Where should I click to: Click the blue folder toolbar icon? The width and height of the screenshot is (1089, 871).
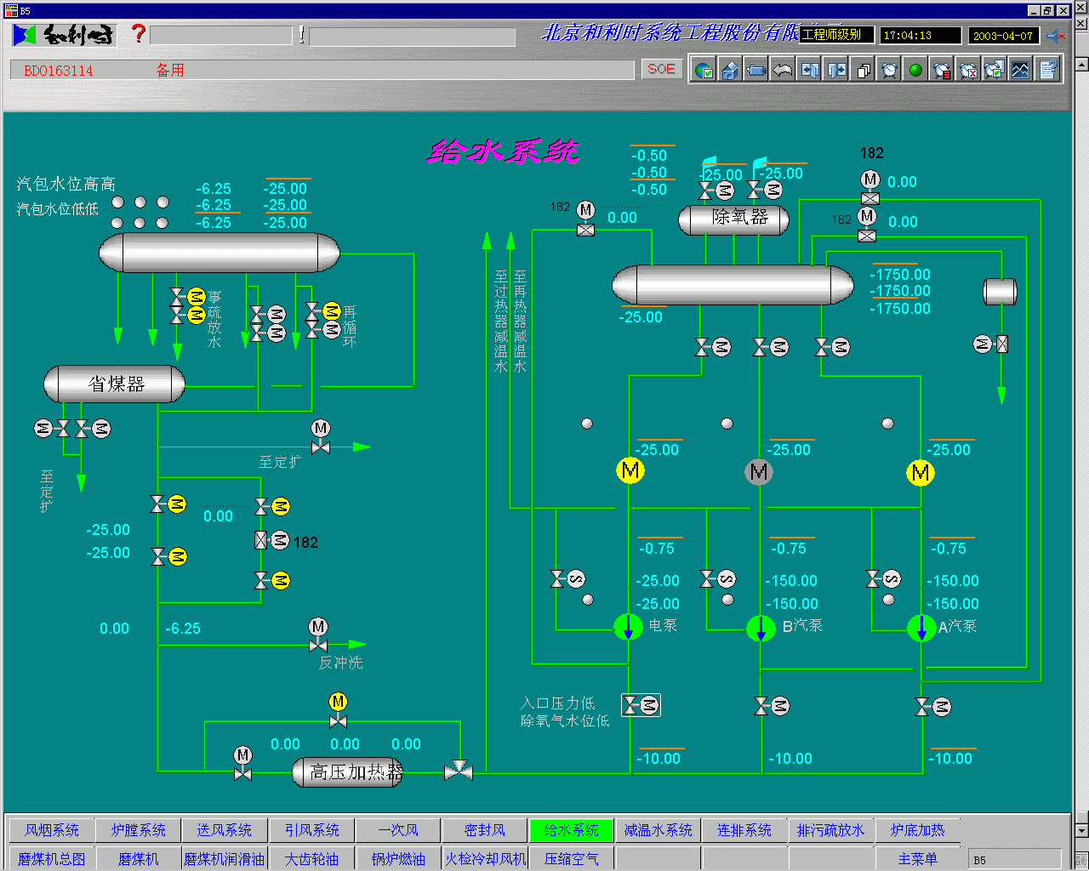point(756,71)
